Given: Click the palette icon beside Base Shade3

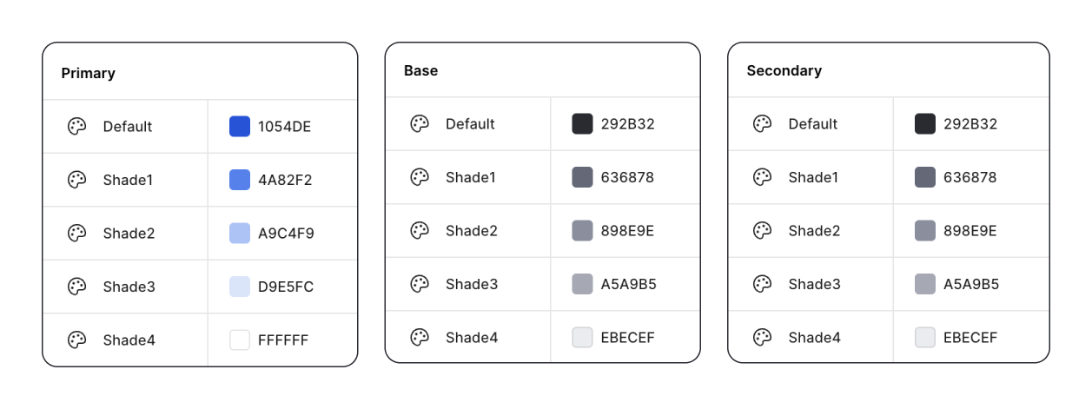Looking at the screenshot, I should point(420,284).
